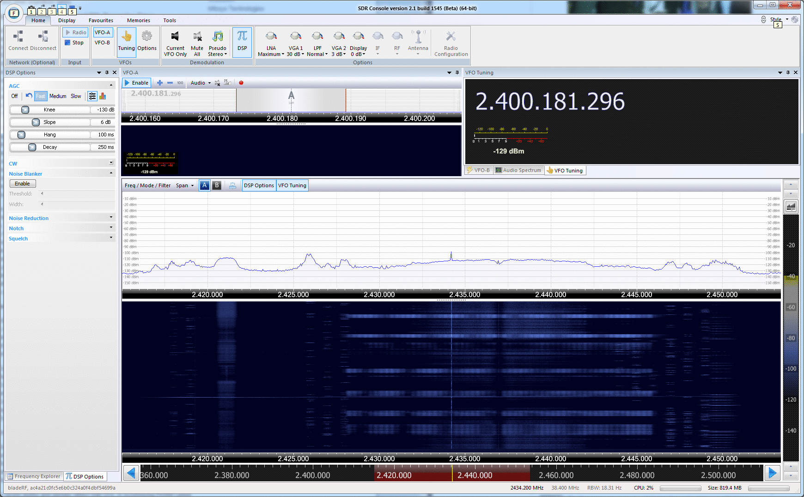Switch AGC speed to Slow
Image resolution: width=804 pixels, height=497 pixels.
[x=75, y=96]
